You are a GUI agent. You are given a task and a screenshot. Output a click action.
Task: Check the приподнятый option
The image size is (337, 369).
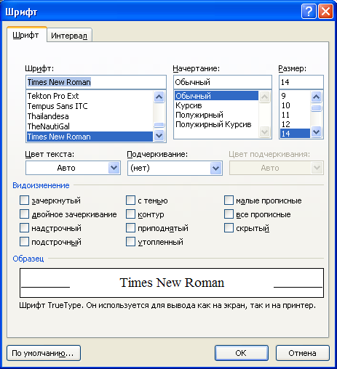point(130,228)
